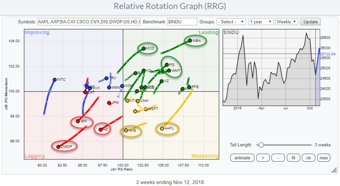Screen dimensions: 340x186
Task: Click the '3 weeks ending Nov 12, 2018' caption
Action: coord(170,182)
